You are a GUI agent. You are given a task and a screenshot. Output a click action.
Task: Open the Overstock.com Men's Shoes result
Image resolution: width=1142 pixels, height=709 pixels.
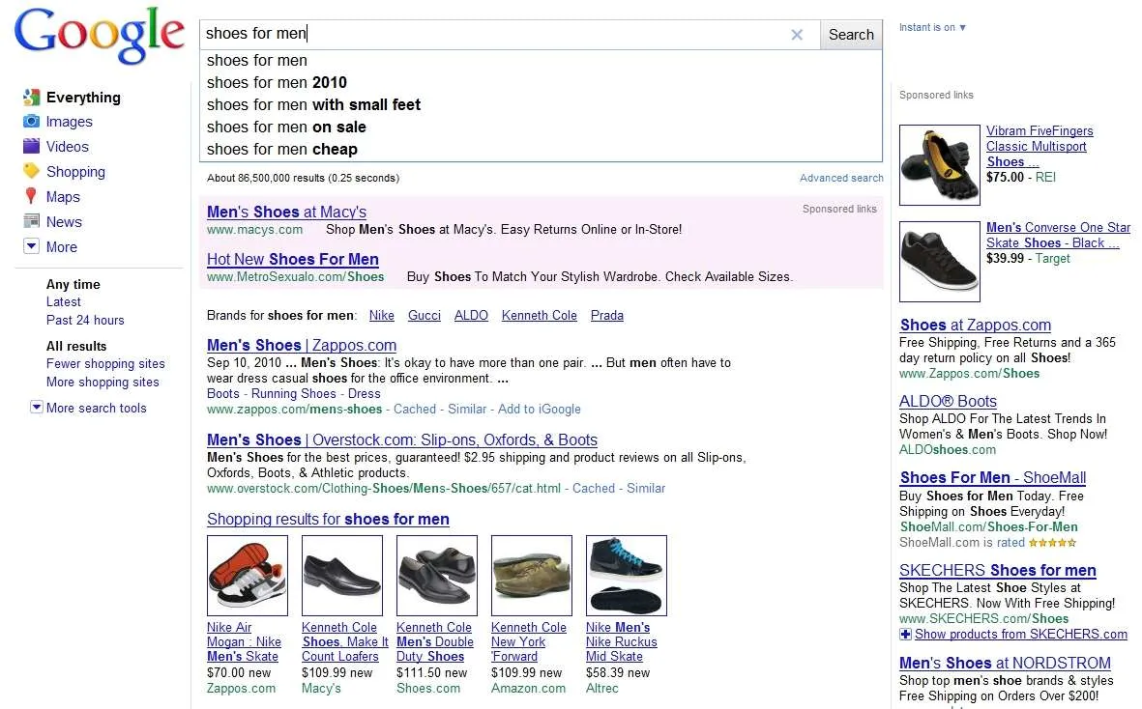[x=402, y=440]
